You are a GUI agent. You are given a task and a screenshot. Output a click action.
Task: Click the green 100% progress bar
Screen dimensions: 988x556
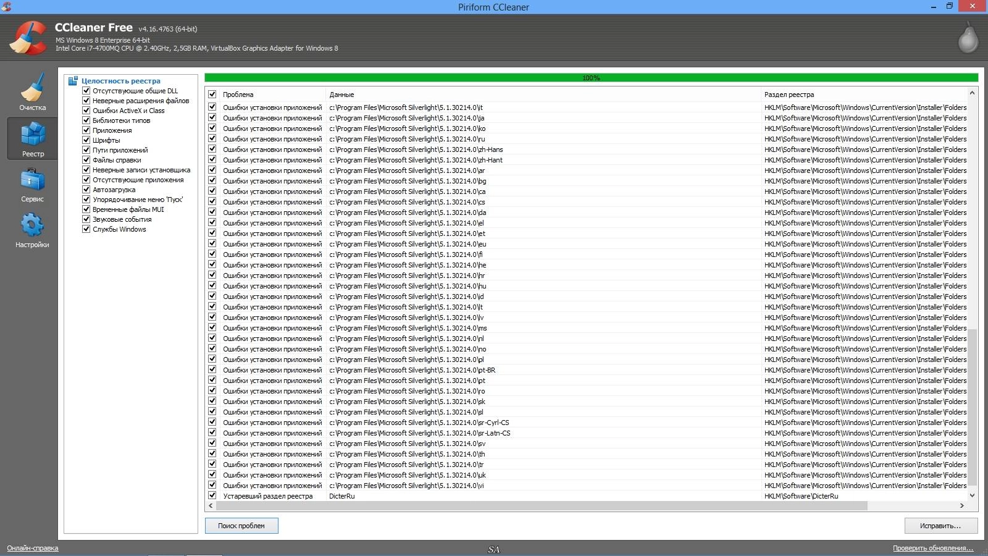coord(591,78)
